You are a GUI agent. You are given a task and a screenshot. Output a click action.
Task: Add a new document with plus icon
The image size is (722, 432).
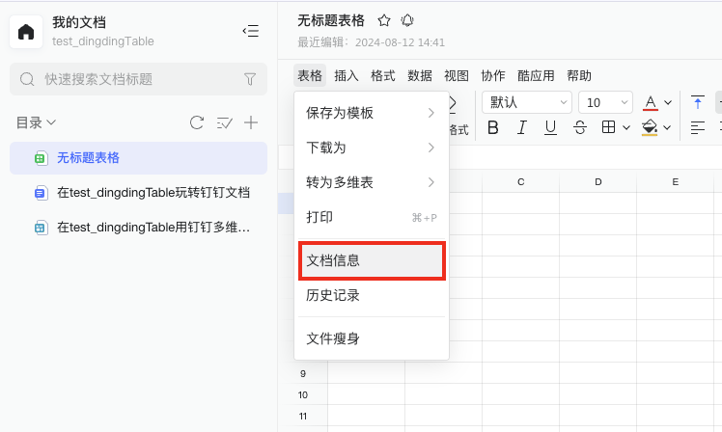(x=251, y=122)
